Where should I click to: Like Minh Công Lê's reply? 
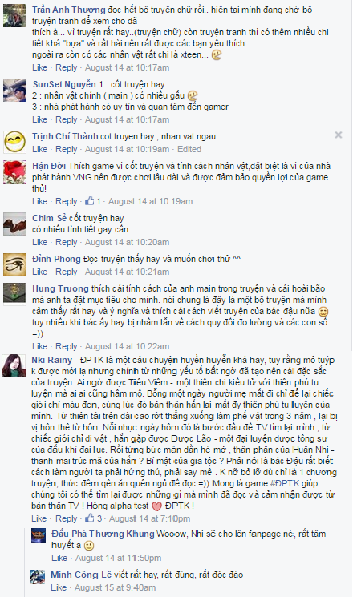tap(59, 587)
